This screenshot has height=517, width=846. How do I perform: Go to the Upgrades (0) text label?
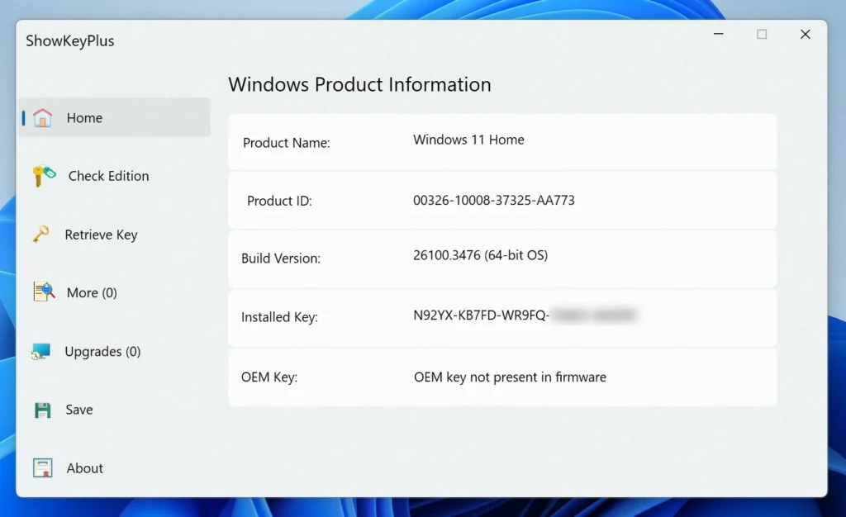(102, 352)
